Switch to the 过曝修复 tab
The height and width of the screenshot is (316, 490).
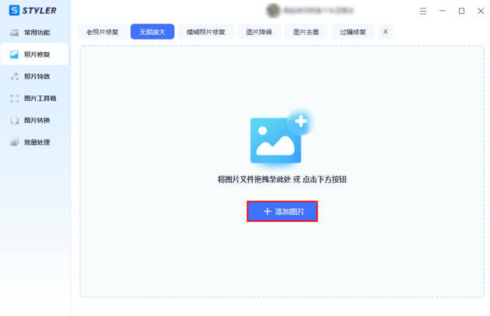click(352, 32)
